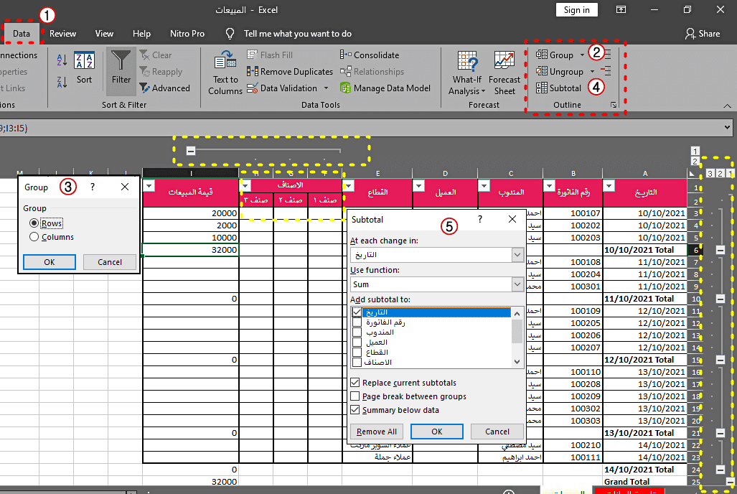
Task: Open Ungroup button dropdown arrow
Action: (x=592, y=72)
